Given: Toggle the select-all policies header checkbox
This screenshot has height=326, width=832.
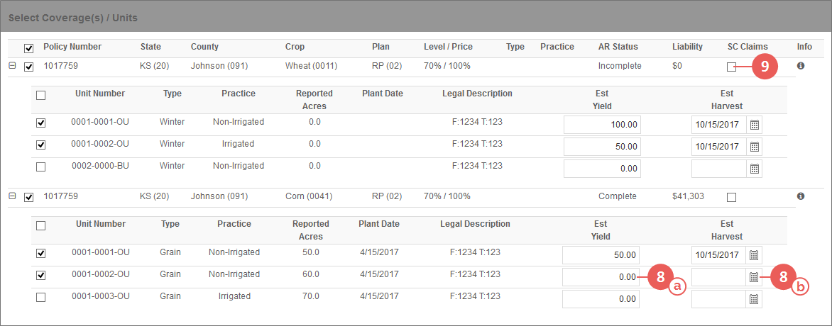Looking at the screenshot, I should coord(29,49).
